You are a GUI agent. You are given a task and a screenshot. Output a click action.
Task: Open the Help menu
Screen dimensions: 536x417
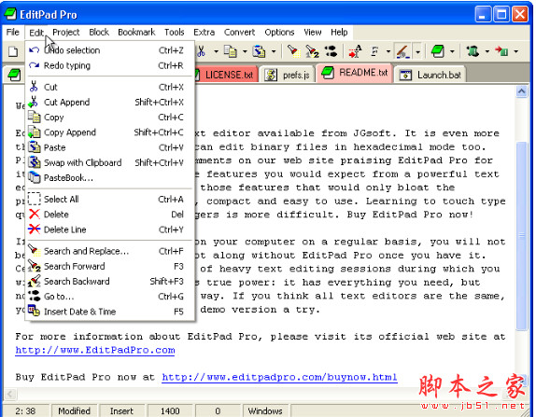(339, 32)
